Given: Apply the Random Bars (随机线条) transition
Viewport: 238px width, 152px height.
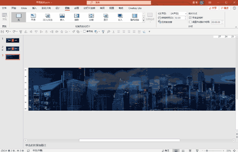Looking at the screenshot, I should 134,17.
